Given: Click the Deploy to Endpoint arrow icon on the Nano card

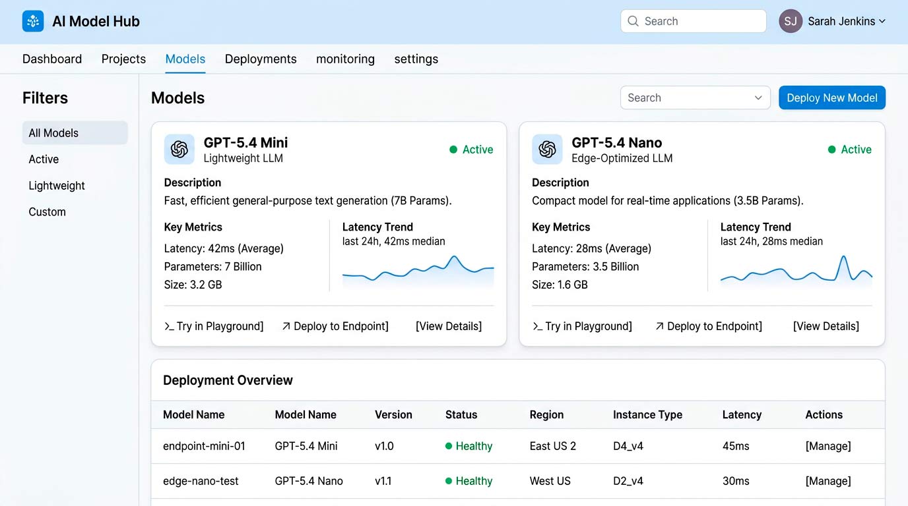Looking at the screenshot, I should click(659, 325).
